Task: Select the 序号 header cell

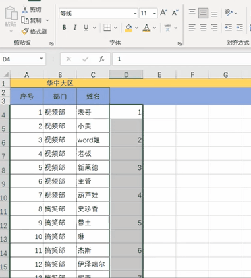Action: [x=26, y=96]
